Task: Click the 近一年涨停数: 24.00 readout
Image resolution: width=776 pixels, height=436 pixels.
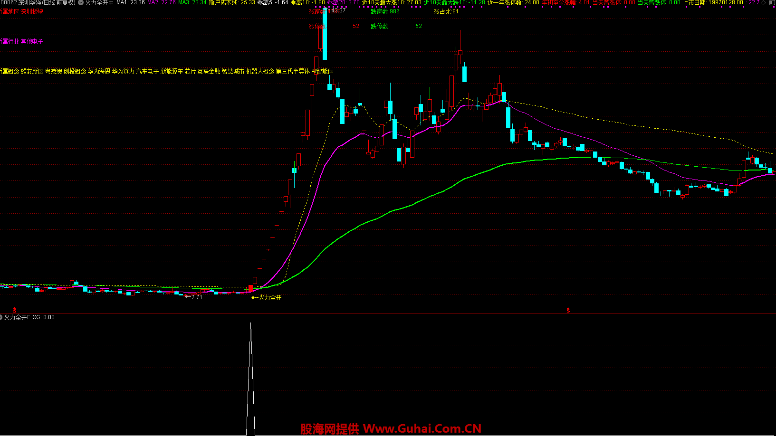Action: (514, 3)
